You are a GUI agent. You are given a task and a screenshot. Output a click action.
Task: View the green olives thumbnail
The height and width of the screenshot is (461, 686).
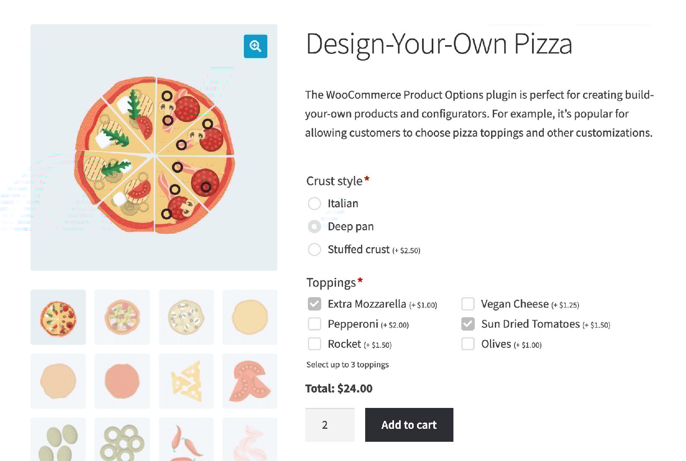pyautogui.click(x=58, y=439)
